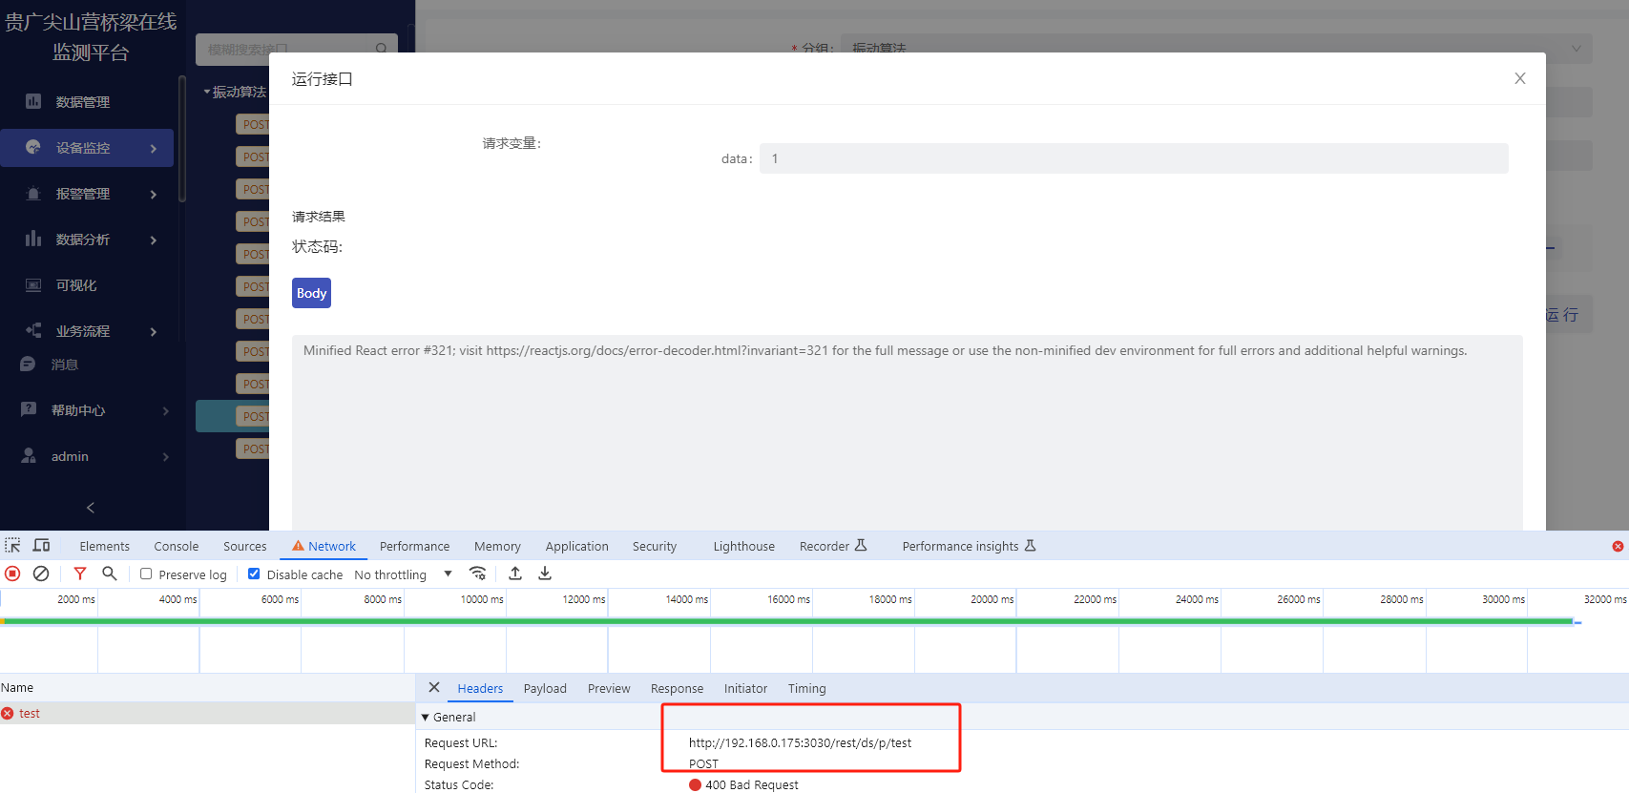Click the sidebar vertical scrollbar
This screenshot has height=793, width=1629.
point(181,138)
